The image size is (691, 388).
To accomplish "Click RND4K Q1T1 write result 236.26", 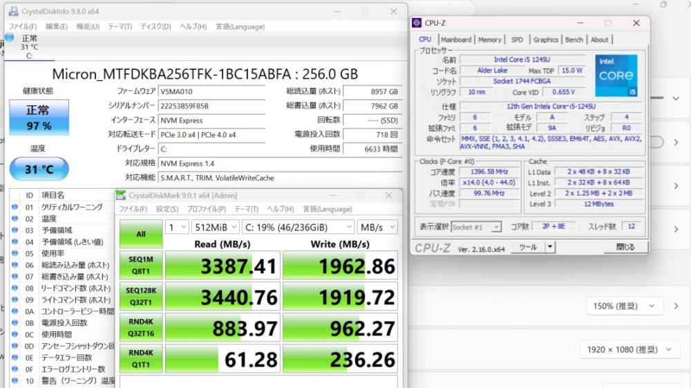I will (340, 359).
